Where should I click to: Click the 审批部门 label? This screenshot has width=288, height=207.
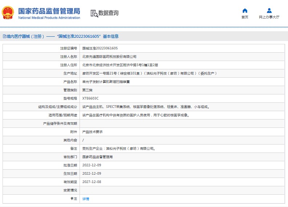pyautogui.click(x=70, y=157)
